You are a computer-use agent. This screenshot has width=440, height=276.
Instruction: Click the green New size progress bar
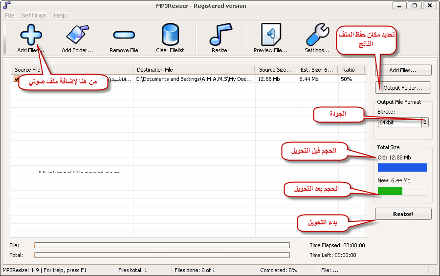pos(390,191)
